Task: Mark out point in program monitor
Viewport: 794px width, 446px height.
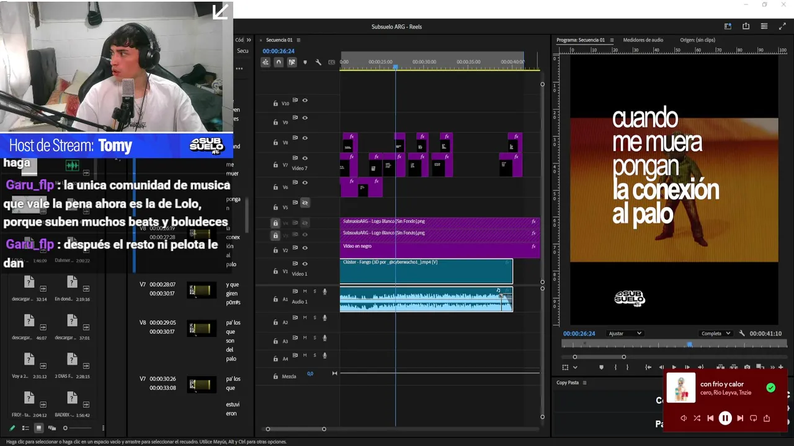Action: 627,367
